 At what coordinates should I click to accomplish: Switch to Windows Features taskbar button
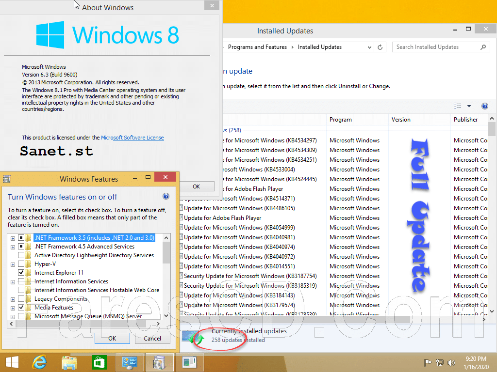[x=159, y=362]
